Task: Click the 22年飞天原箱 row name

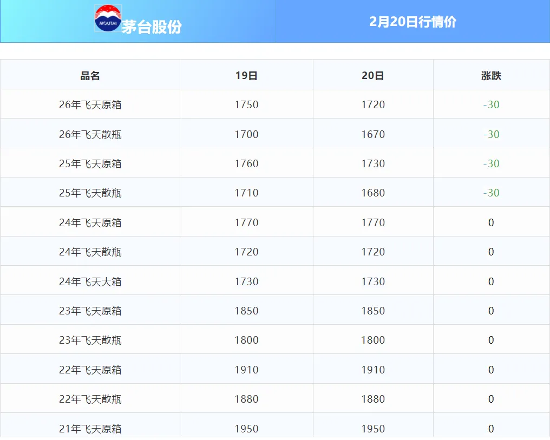Action: (x=90, y=370)
